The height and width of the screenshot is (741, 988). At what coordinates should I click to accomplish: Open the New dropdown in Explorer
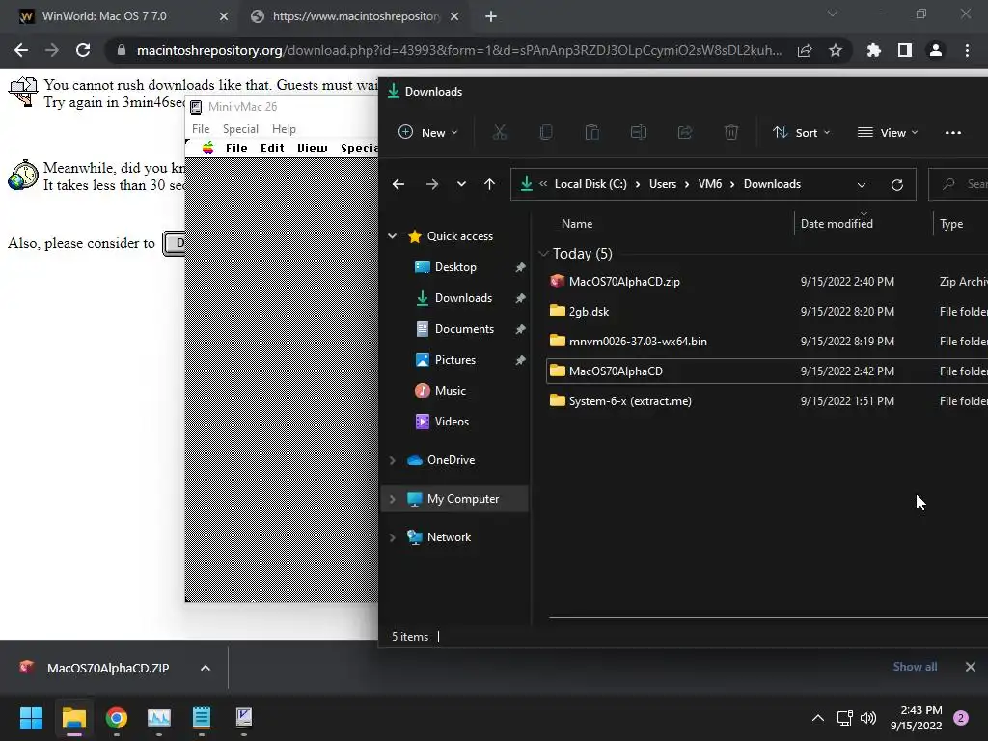click(x=428, y=133)
